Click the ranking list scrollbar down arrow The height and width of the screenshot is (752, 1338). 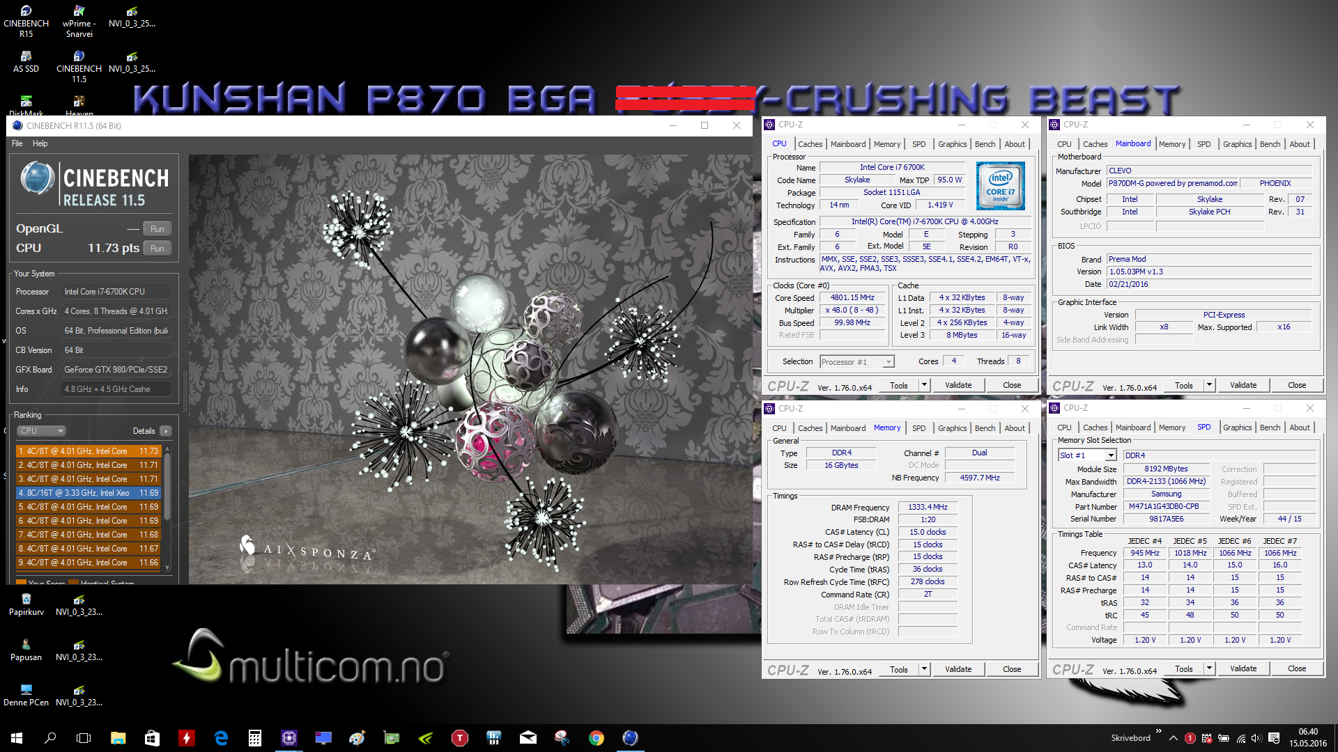(167, 567)
